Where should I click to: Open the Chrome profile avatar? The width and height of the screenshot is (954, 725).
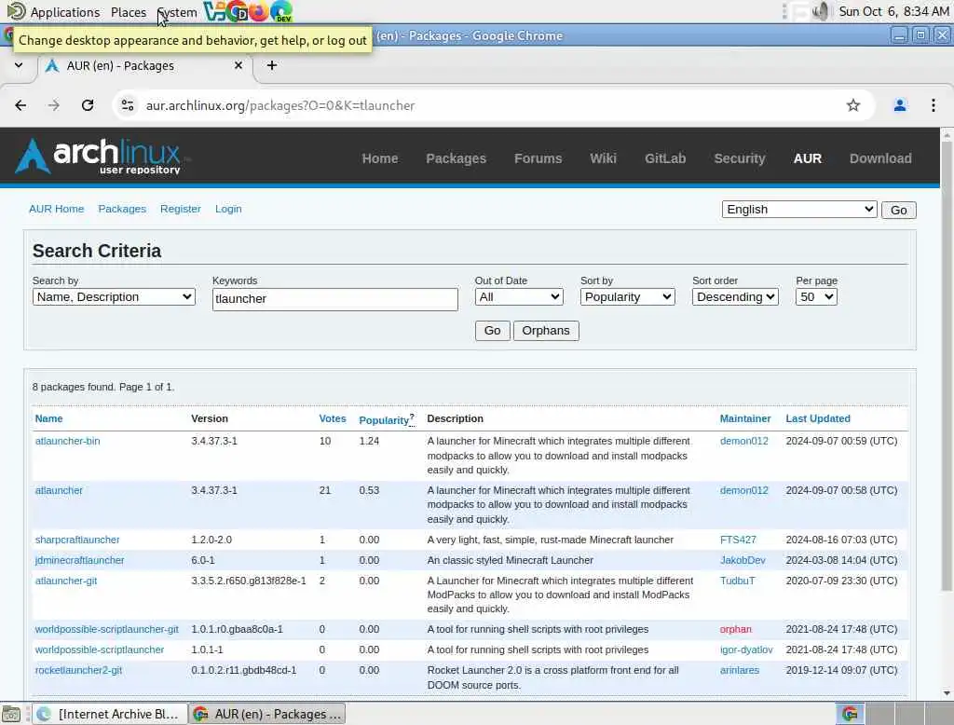(x=899, y=105)
